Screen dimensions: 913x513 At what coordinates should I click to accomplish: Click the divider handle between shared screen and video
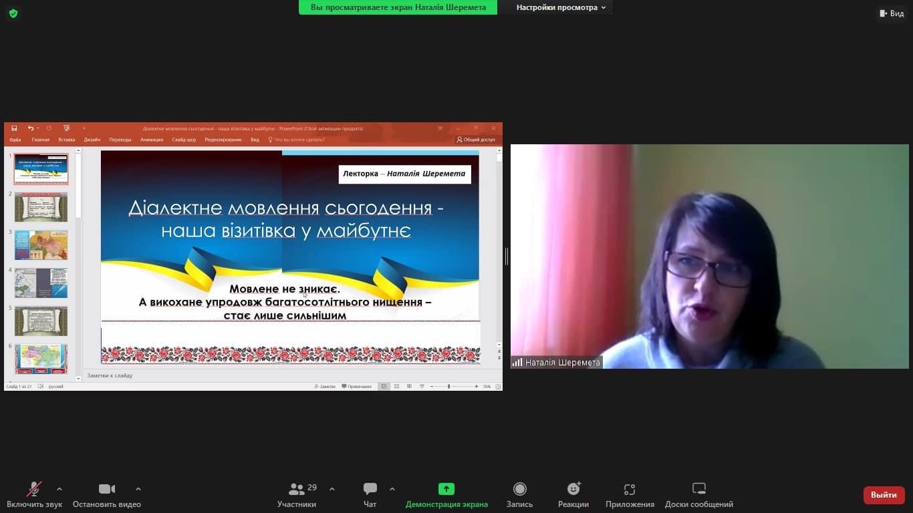[507, 256]
